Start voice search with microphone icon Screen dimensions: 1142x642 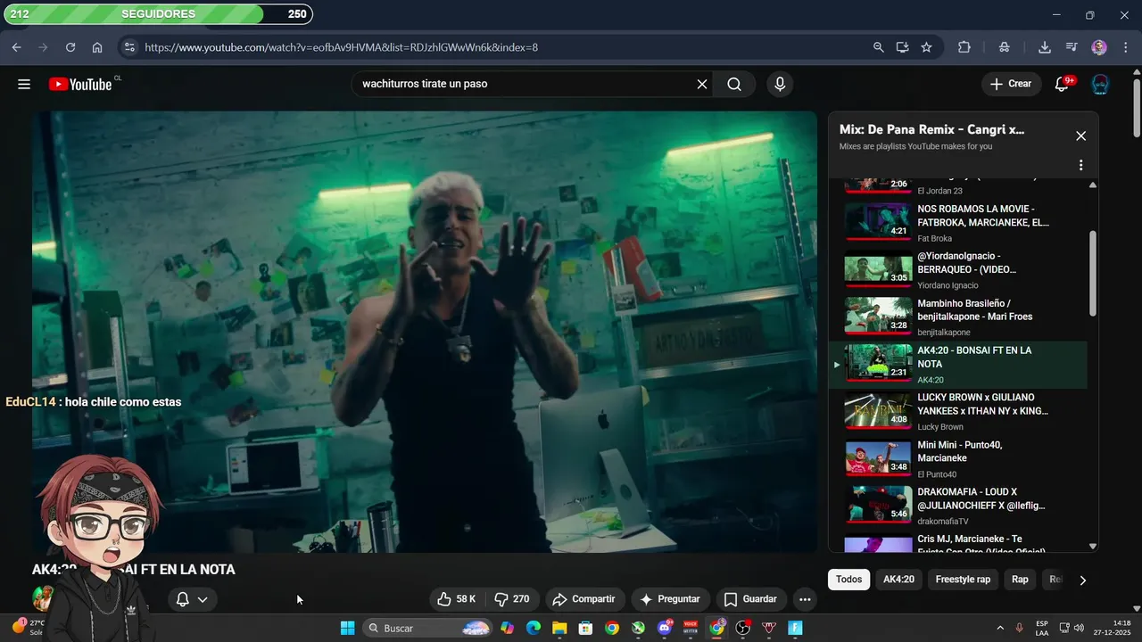point(780,84)
